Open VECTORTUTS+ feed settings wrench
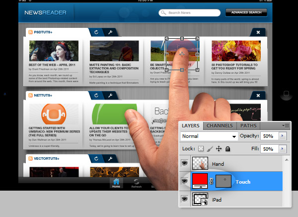298x217 pixels. pos(110,158)
